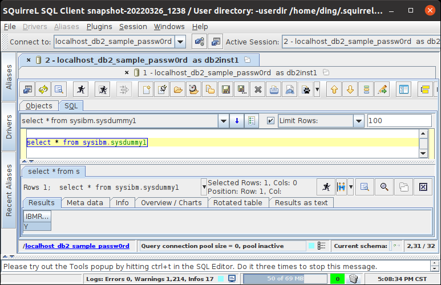The width and height of the screenshot is (441, 285).
Task: Click the blue panel layout icon in the toolbar
Action: pos(403,89)
